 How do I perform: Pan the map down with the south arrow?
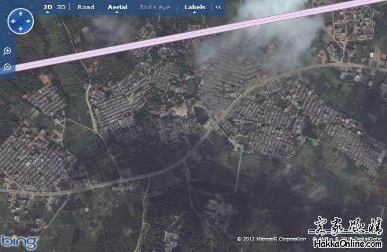point(21,29)
